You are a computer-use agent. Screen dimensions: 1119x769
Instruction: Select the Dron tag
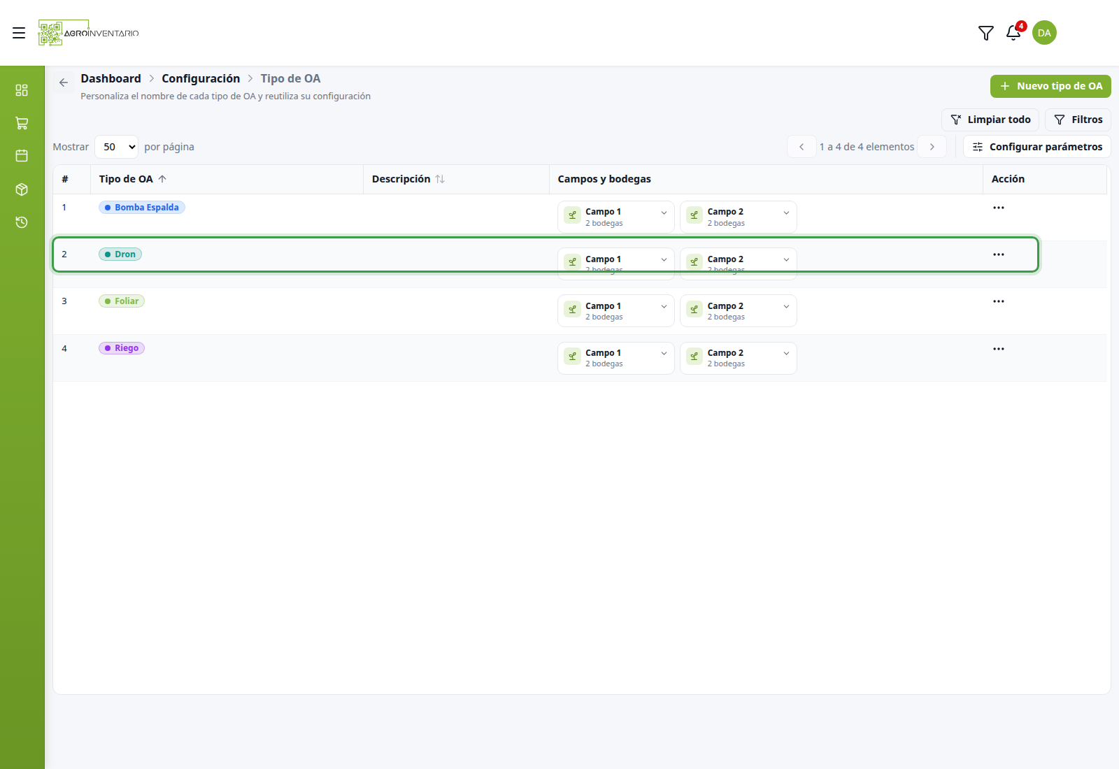(x=120, y=254)
